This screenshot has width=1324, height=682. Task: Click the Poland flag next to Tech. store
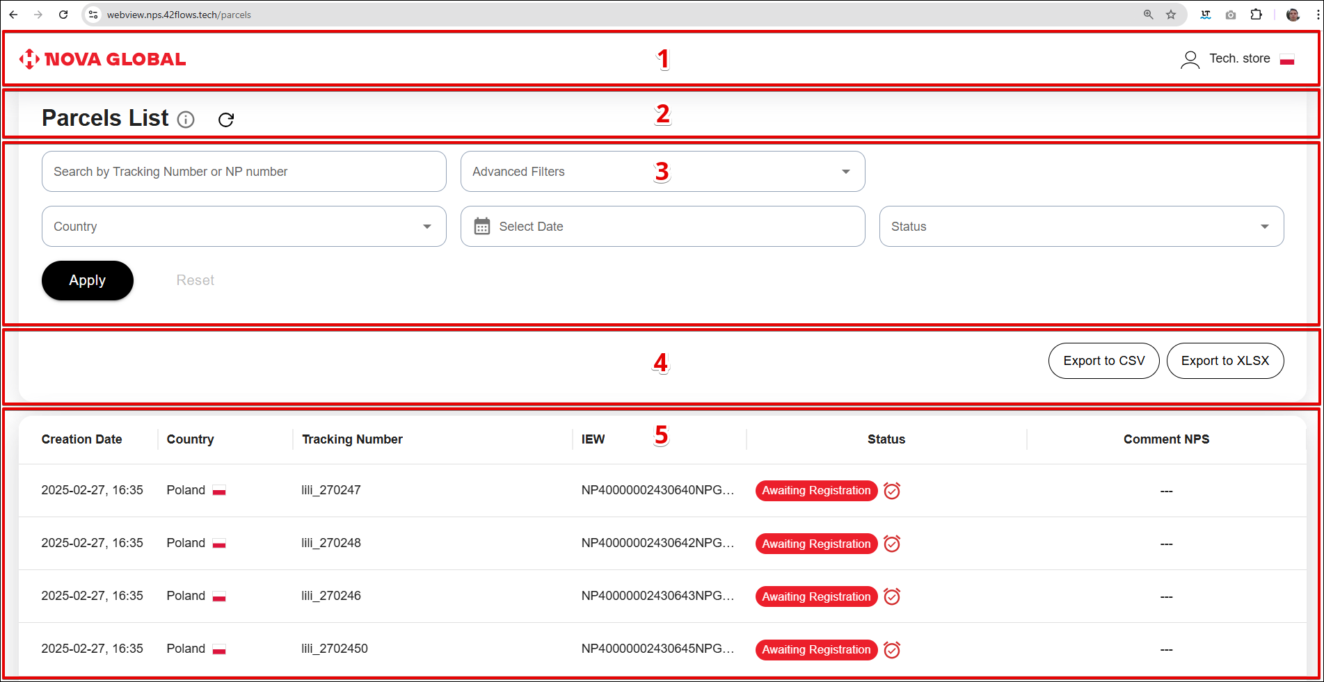pyautogui.click(x=1287, y=60)
